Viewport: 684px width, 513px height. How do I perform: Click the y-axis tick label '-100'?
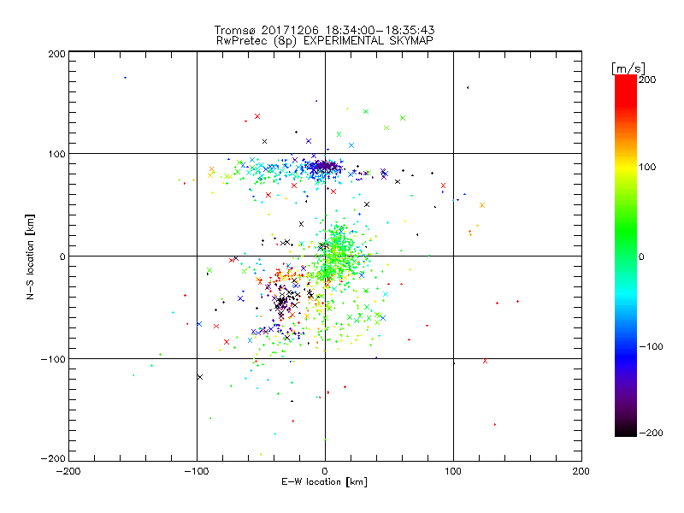click(53, 359)
